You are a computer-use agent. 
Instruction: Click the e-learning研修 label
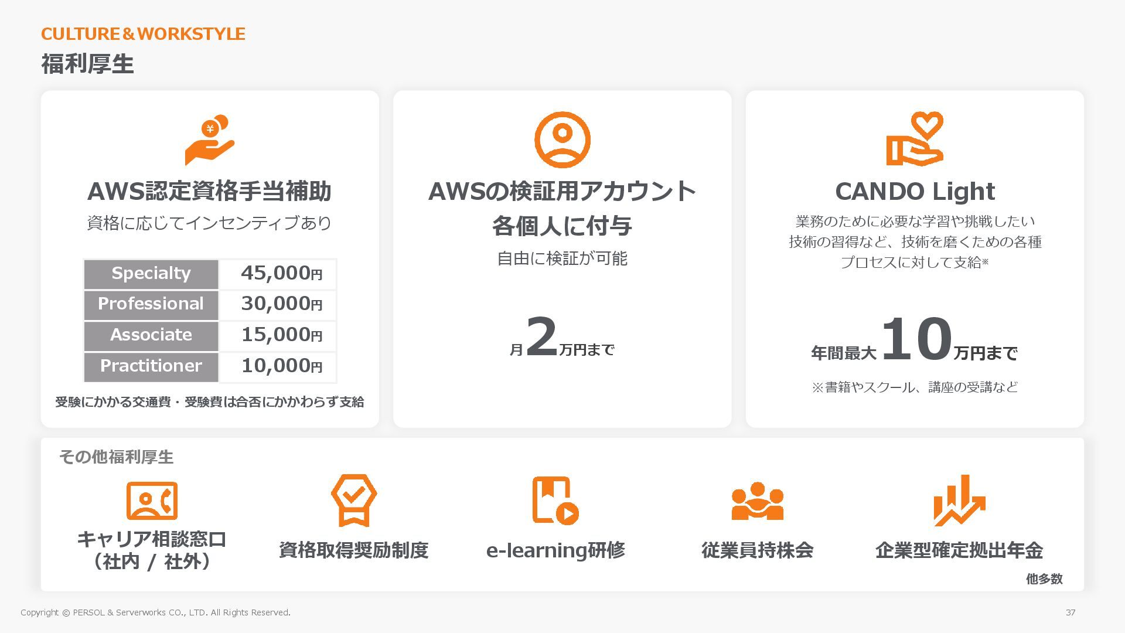coord(555,550)
